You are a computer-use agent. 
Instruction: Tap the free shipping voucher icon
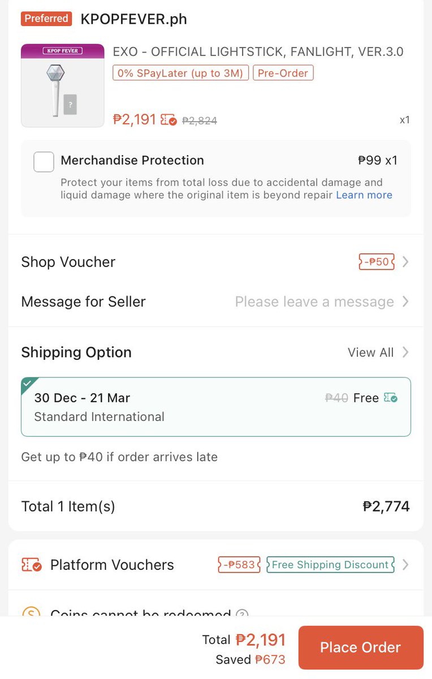(x=391, y=398)
